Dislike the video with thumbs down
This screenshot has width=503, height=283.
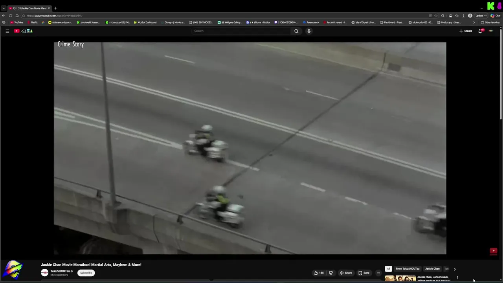(331, 273)
